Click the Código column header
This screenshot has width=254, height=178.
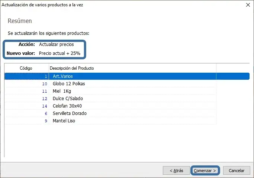tap(26, 68)
